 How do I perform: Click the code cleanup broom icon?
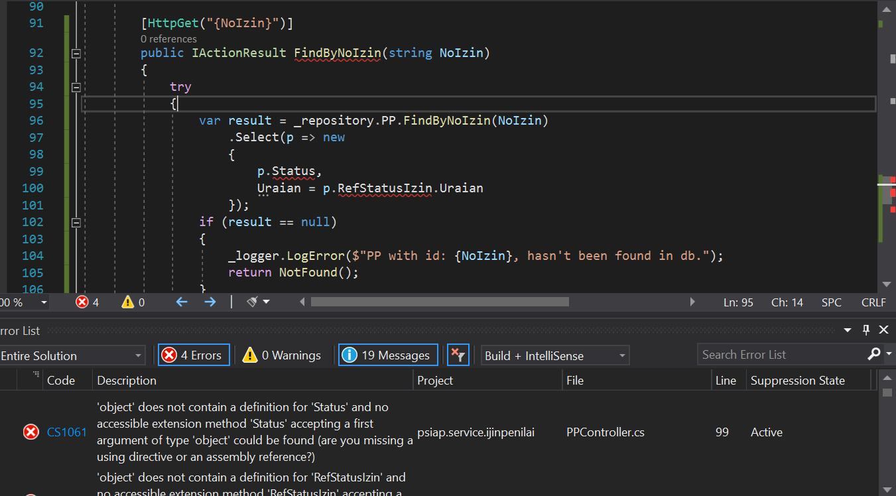coord(252,302)
